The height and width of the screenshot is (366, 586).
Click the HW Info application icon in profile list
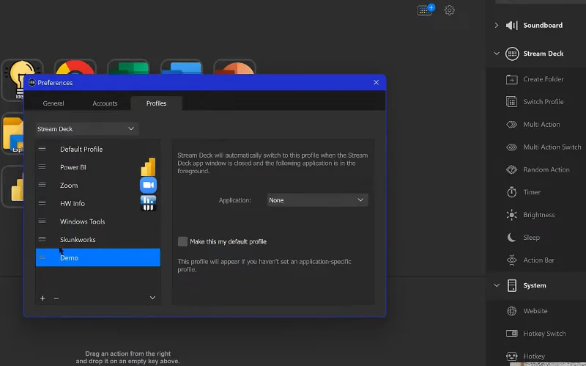pos(149,203)
